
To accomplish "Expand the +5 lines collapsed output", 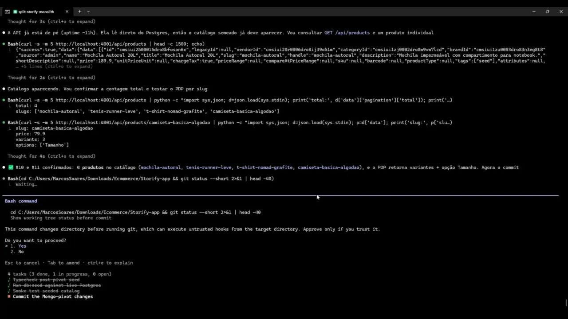I will coord(54,66).
